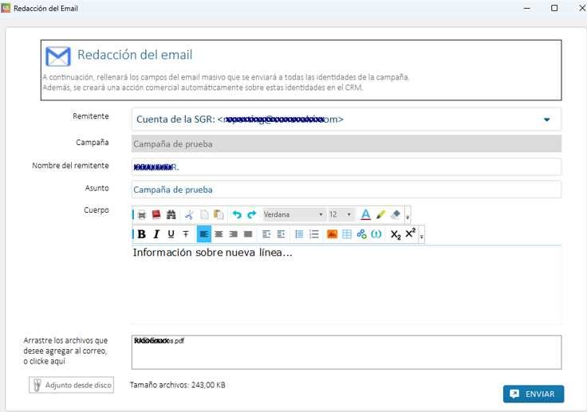The height and width of the screenshot is (412, 587).
Task: Insert a table into the email body
Action: tap(347, 234)
